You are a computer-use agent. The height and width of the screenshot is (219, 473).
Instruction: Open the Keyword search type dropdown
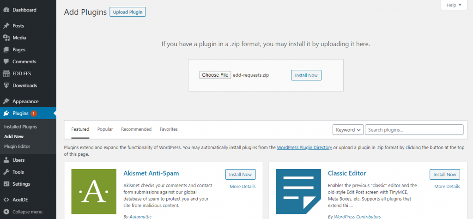348,130
